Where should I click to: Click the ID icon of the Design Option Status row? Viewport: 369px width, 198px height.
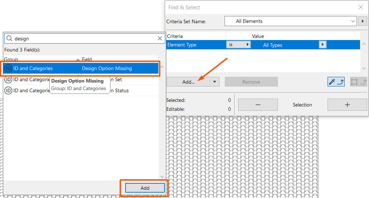point(8,91)
